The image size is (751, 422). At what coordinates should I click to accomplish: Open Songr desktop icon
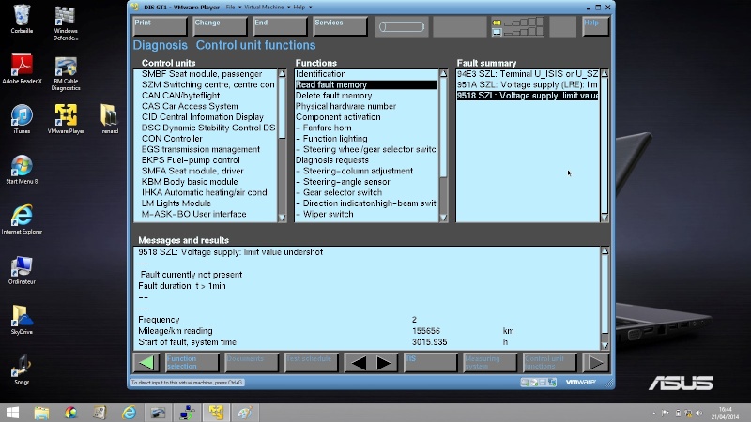point(22,369)
